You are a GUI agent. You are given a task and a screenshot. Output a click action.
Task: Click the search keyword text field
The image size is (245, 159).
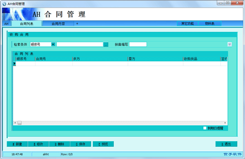click(x=80, y=44)
